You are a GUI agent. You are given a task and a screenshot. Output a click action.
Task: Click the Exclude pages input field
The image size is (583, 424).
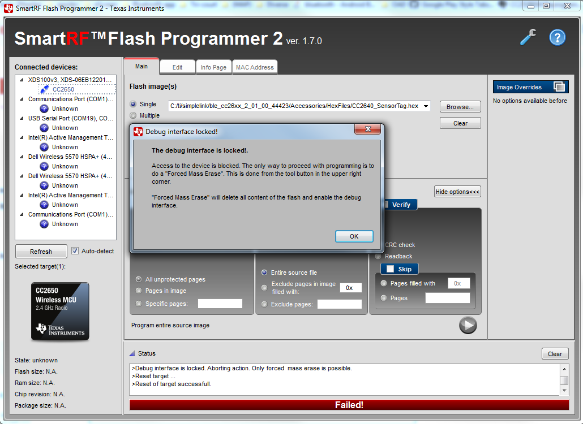pyautogui.click(x=340, y=304)
